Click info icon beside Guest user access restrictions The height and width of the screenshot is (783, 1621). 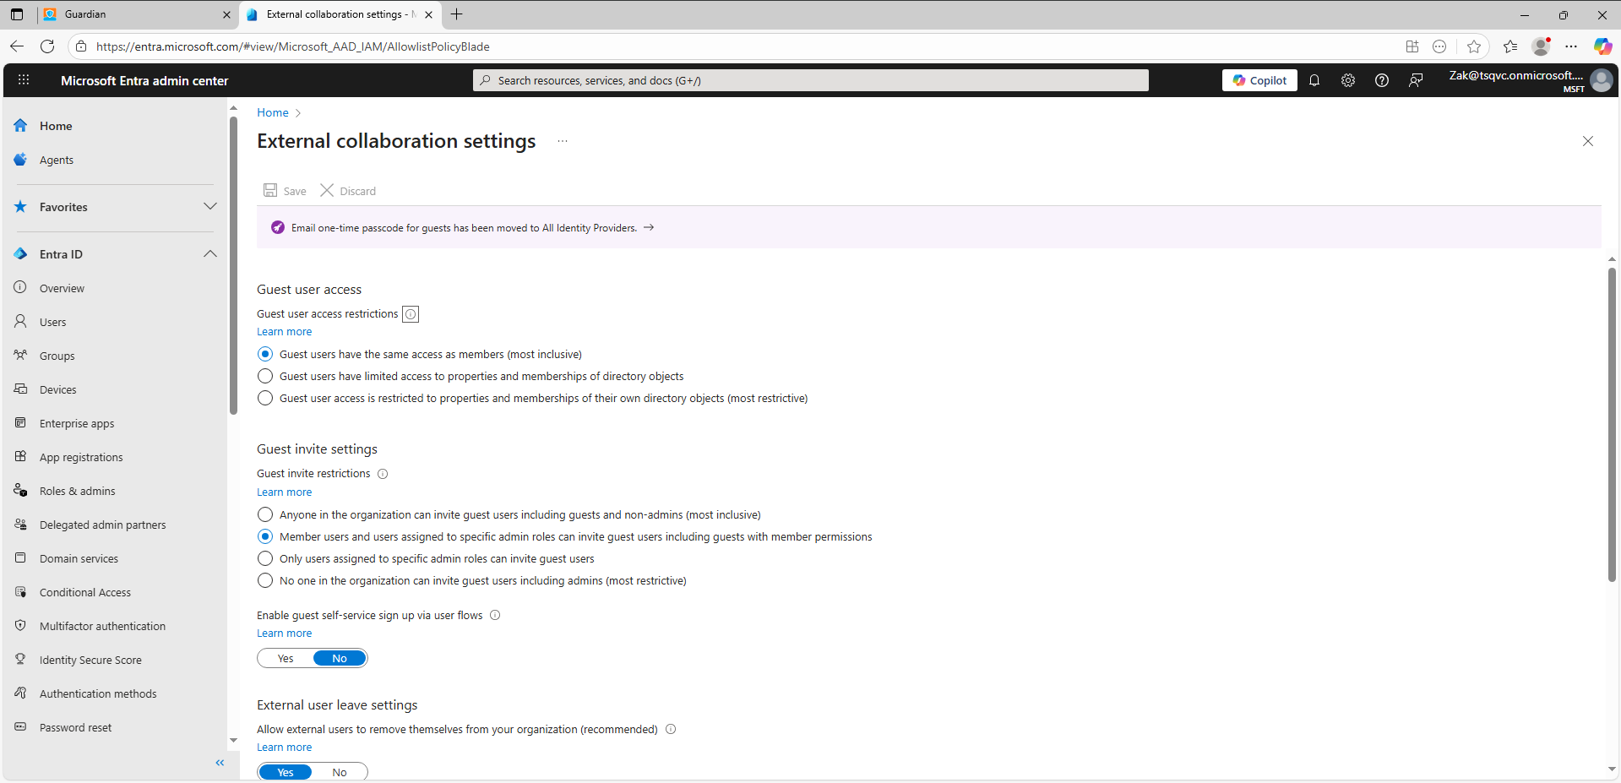tap(411, 314)
